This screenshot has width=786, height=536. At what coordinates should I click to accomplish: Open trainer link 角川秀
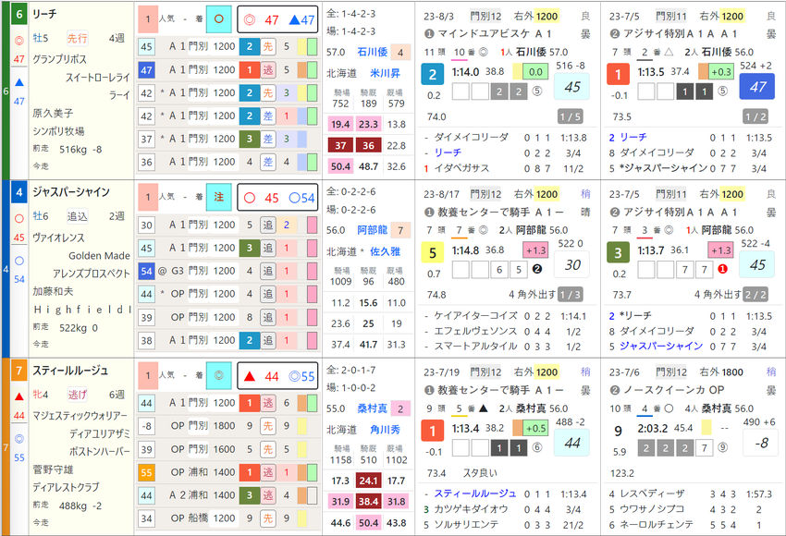click(x=385, y=430)
